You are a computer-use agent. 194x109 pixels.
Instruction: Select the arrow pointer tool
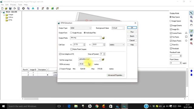191,13
